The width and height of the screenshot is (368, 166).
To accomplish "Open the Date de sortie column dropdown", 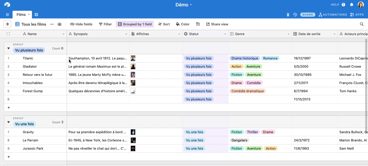I will [x=335, y=34].
